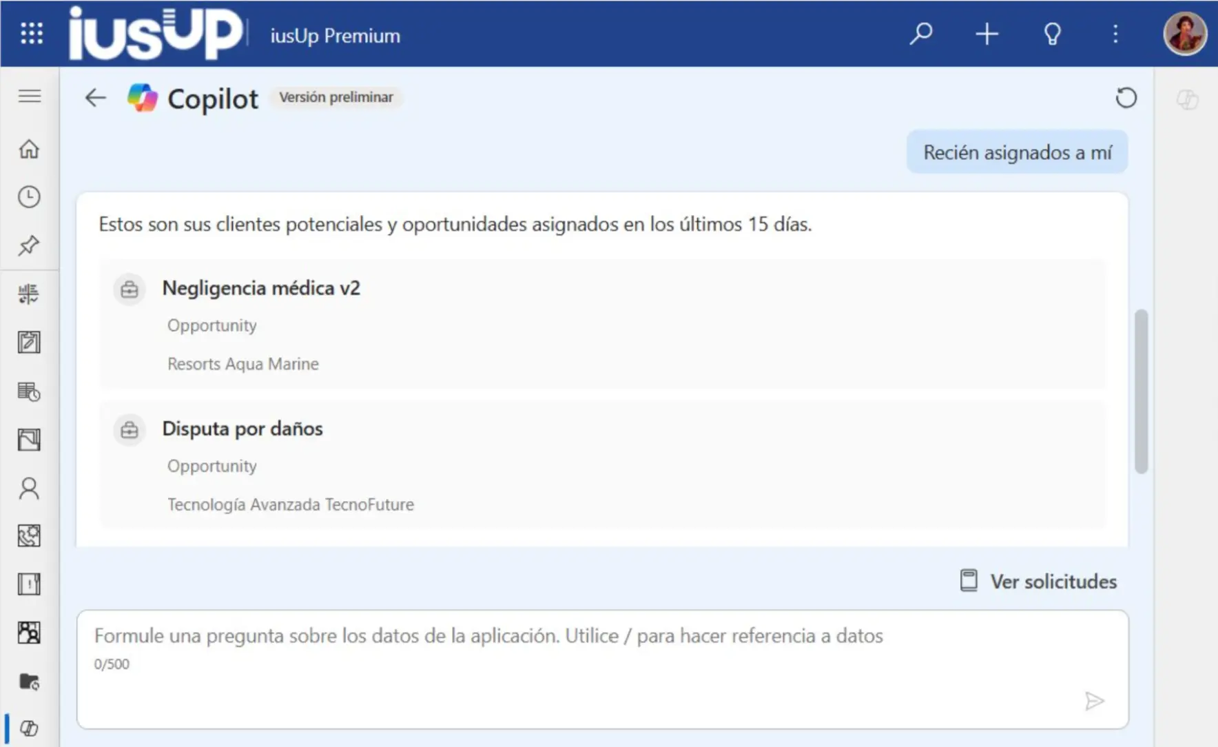This screenshot has height=747, width=1218.
Task: Open the vertical ellipsis more options menu
Action: (1115, 33)
